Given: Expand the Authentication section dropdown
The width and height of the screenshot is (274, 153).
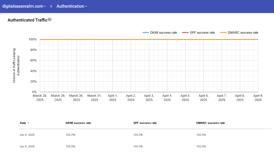Looking at the screenshot, I should click(72, 6).
